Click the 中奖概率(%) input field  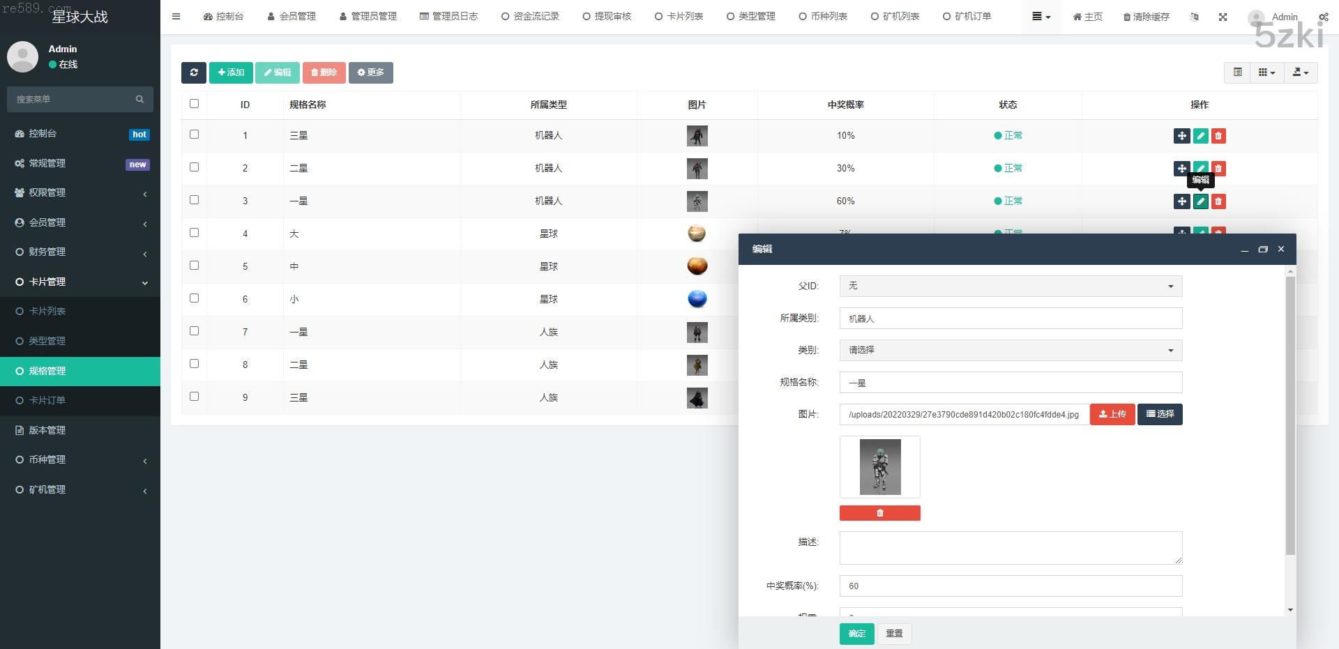click(x=1010, y=586)
